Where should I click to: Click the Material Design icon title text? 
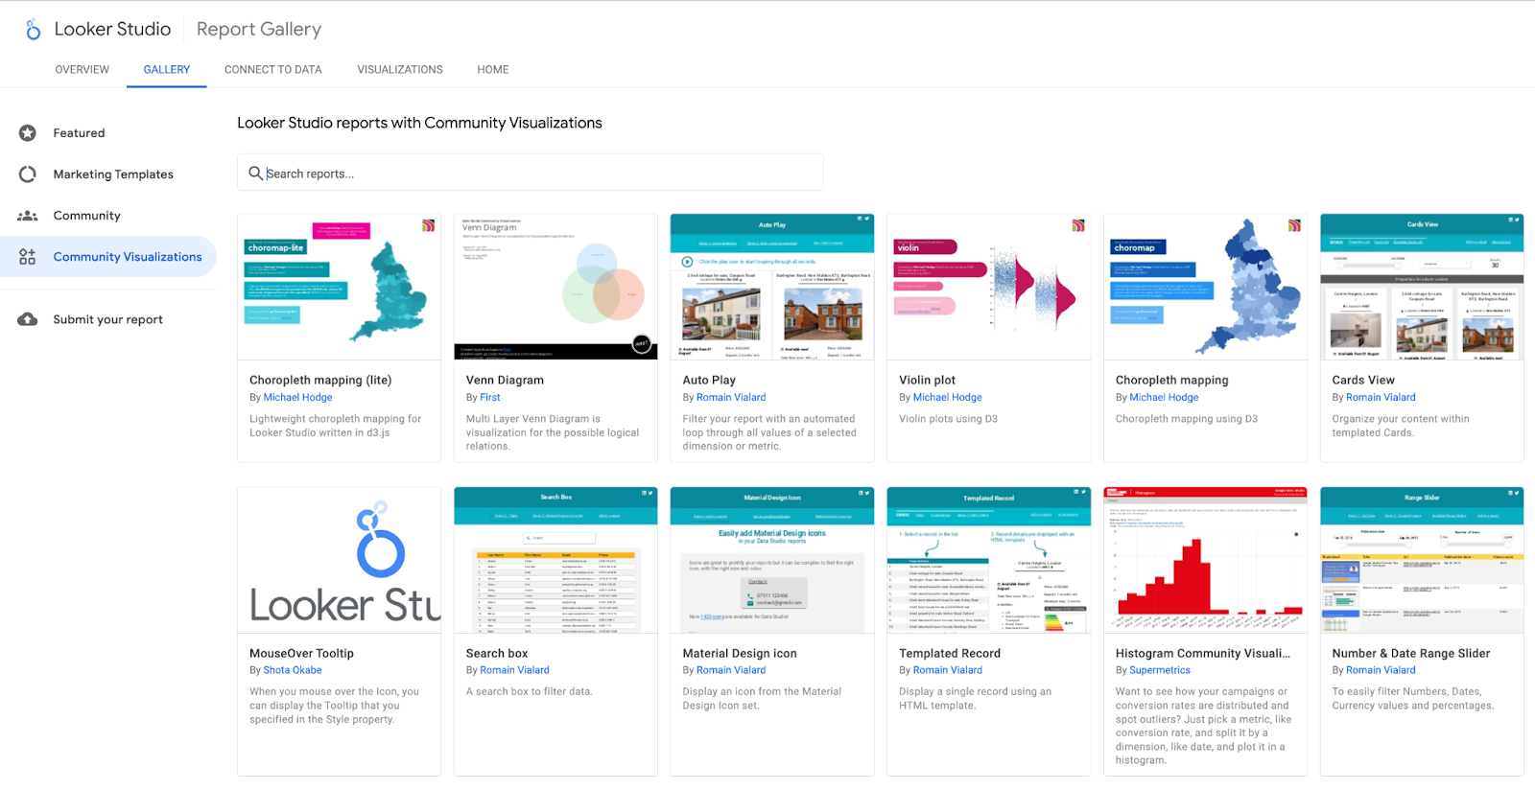(740, 654)
